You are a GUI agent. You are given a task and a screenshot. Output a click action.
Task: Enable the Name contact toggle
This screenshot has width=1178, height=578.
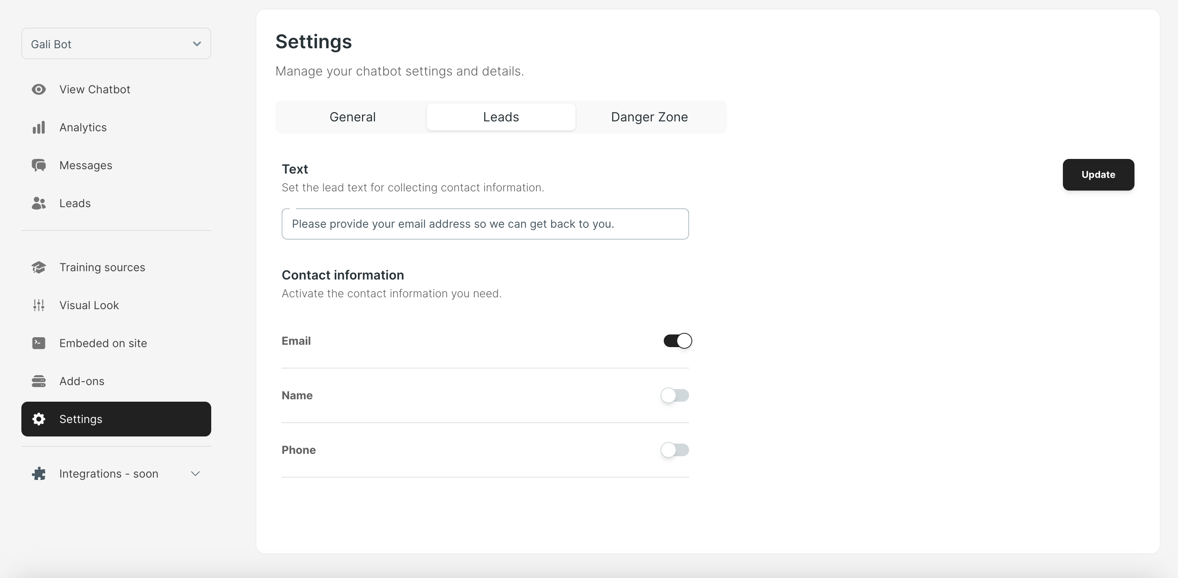click(x=675, y=396)
